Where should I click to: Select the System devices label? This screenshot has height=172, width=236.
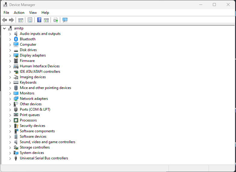(x=32, y=153)
